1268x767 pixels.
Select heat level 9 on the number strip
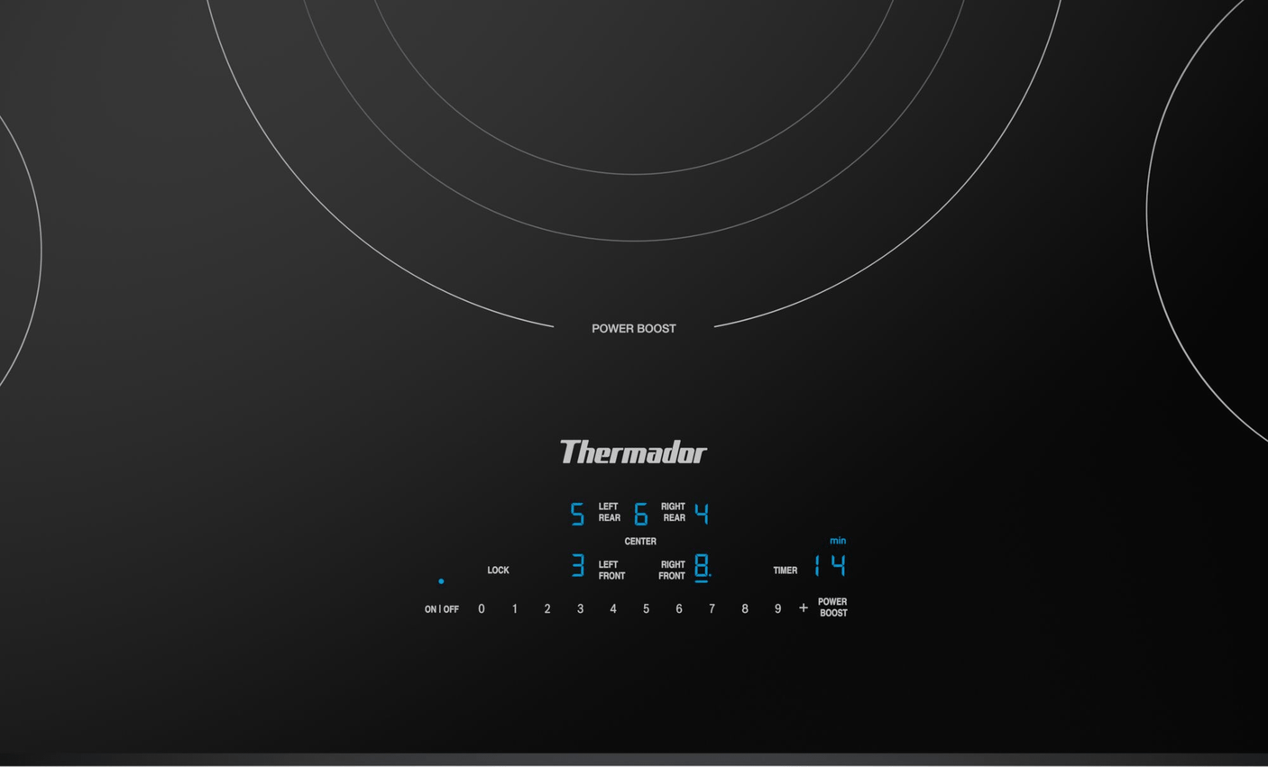(777, 609)
